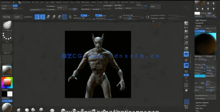
Task: Open the Dots stroke type picker
Action: 7,37
